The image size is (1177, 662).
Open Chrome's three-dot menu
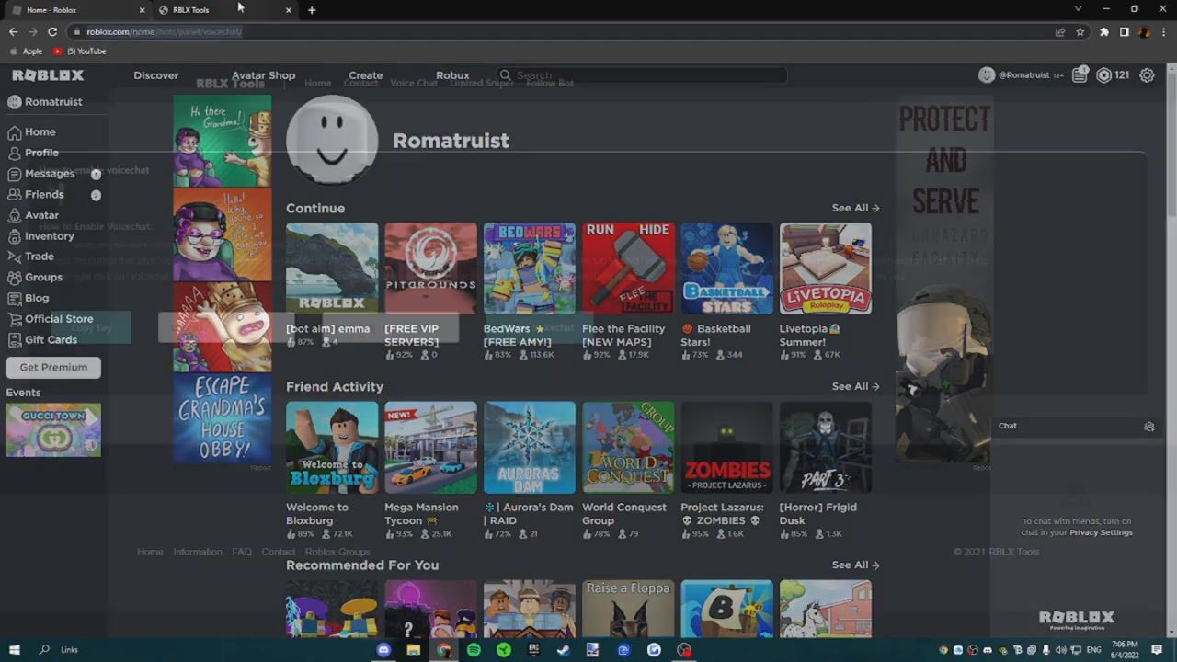(x=1163, y=31)
